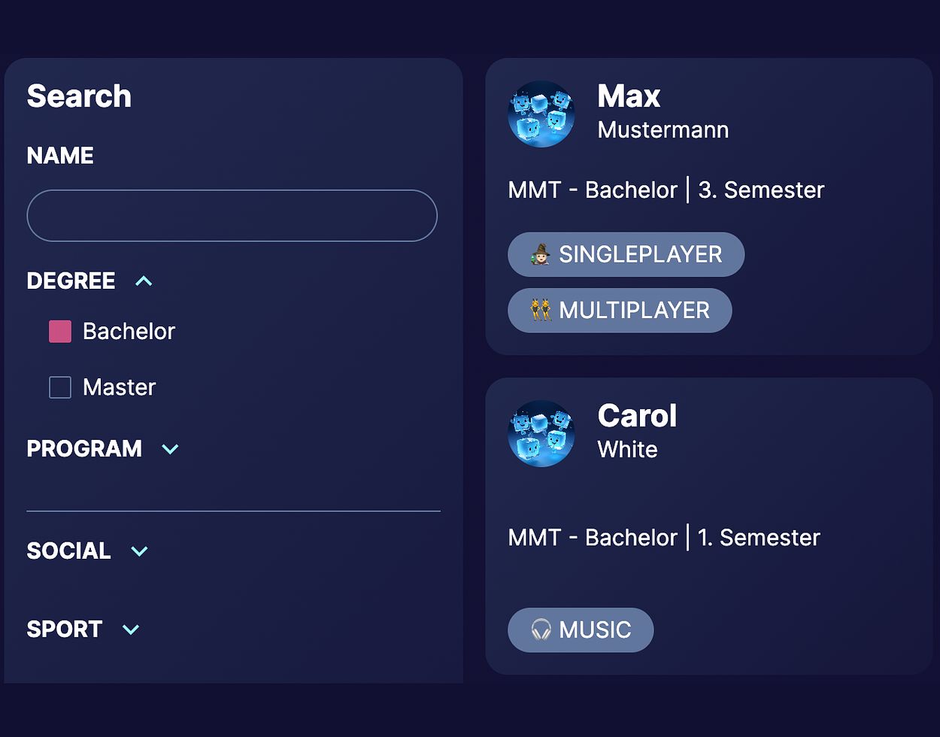Select the Singleplayer tag button

coord(626,254)
